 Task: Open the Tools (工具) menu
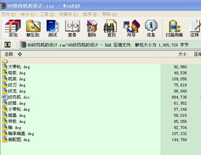47,14
